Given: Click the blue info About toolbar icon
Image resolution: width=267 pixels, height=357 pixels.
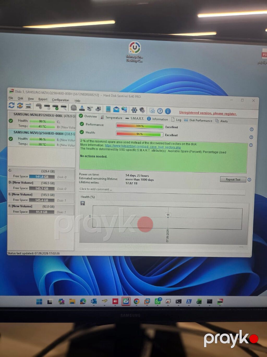Looking at the screenshot, I should pyautogui.click(x=168, y=111).
